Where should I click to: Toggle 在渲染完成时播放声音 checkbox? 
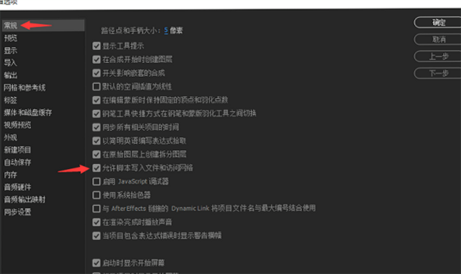(96, 222)
